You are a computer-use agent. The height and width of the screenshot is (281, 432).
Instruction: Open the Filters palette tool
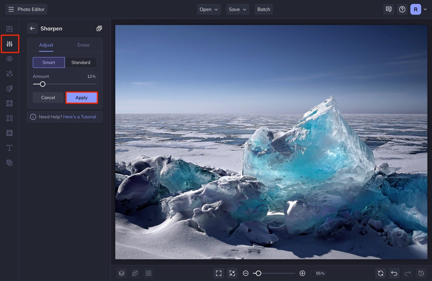click(9, 88)
